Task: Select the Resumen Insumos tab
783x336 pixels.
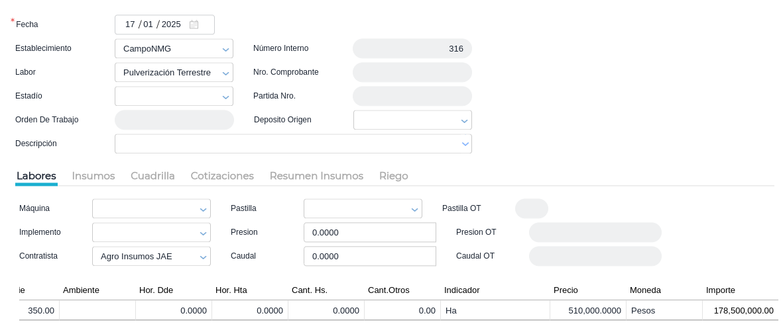Action: [316, 176]
